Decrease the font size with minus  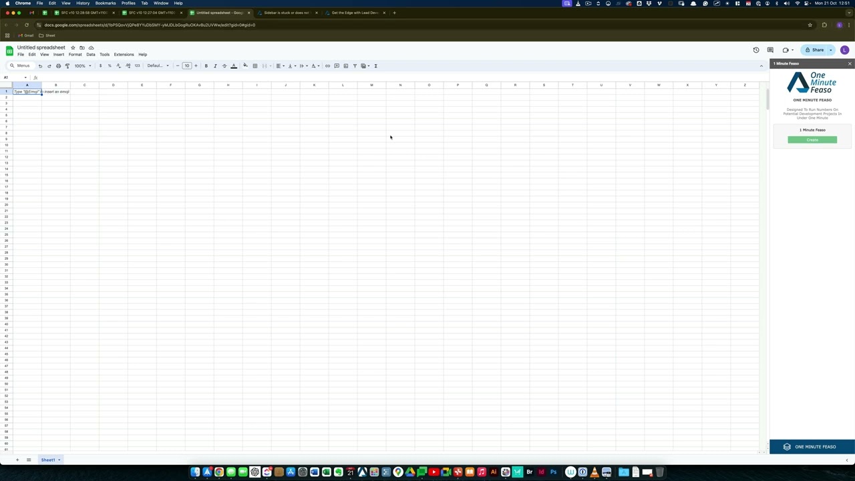(x=178, y=65)
